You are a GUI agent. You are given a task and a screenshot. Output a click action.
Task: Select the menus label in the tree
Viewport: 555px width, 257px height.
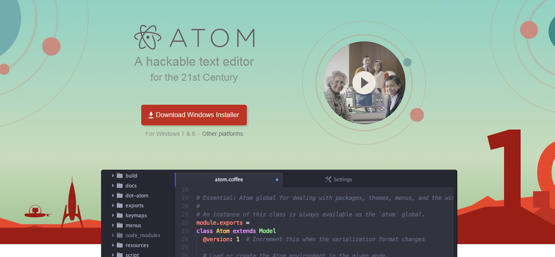coord(133,225)
